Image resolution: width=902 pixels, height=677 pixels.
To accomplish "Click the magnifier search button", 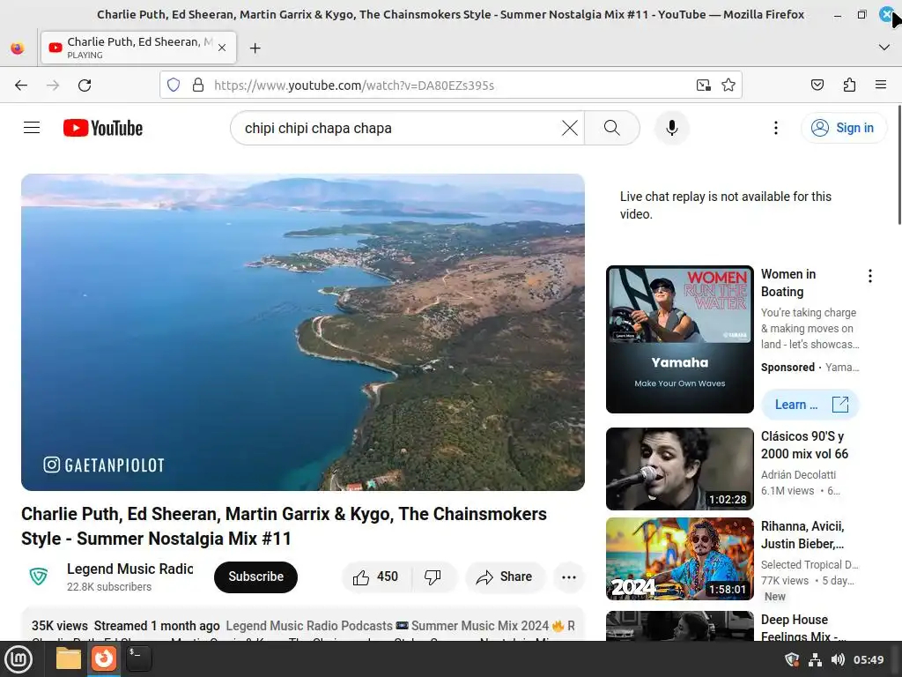I will (612, 128).
